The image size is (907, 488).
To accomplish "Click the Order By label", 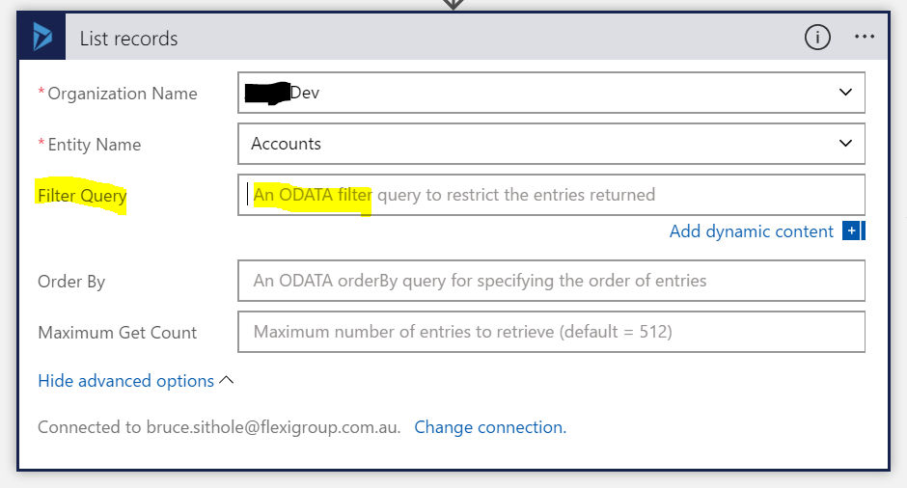I will [x=71, y=282].
